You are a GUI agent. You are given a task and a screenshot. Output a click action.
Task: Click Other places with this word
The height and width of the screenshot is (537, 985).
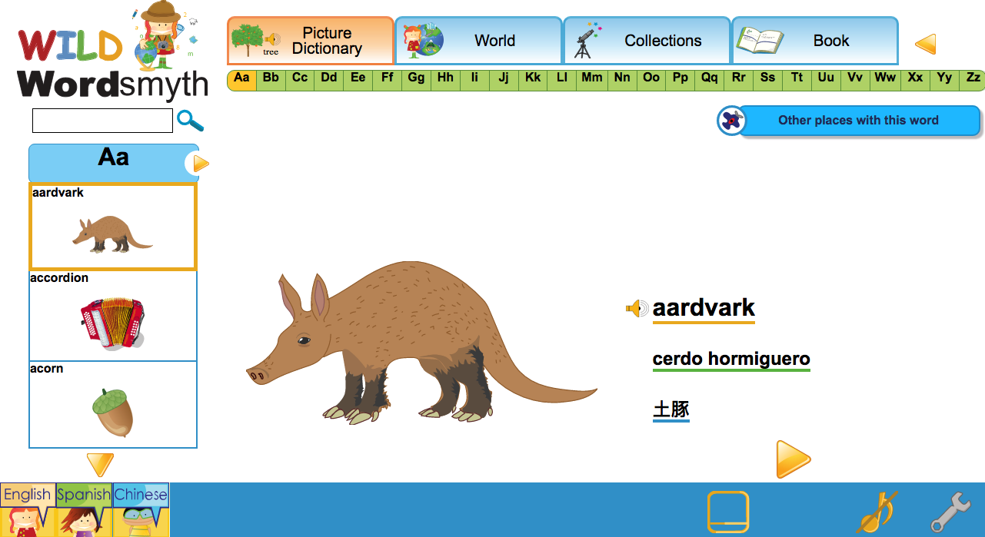[x=858, y=121]
